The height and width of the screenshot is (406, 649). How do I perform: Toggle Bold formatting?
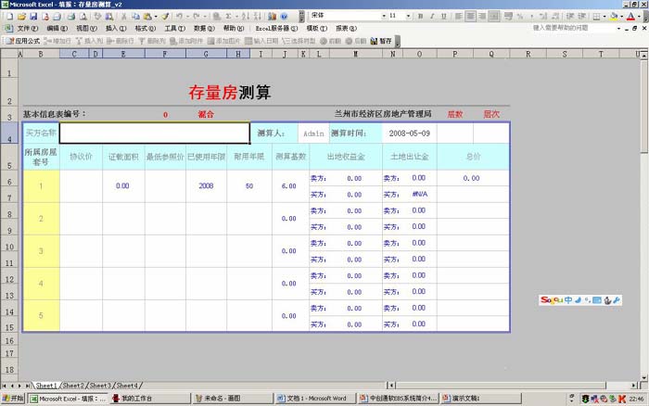coord(422,16)
